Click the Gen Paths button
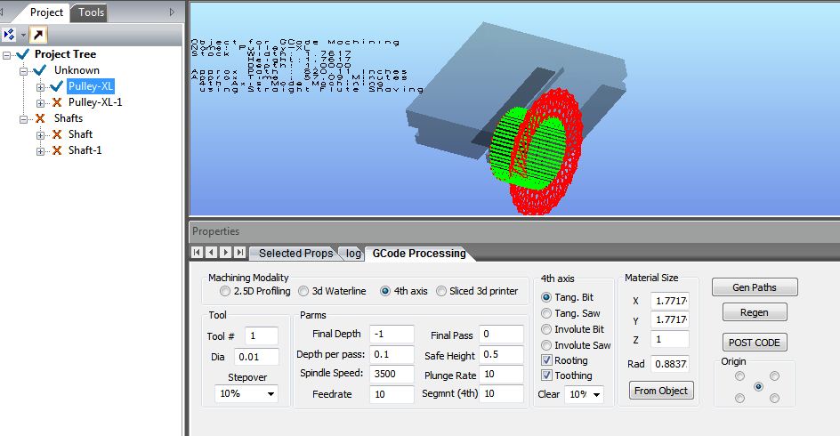The width and height of the screenshot is (840, 436). click(754, 287)
